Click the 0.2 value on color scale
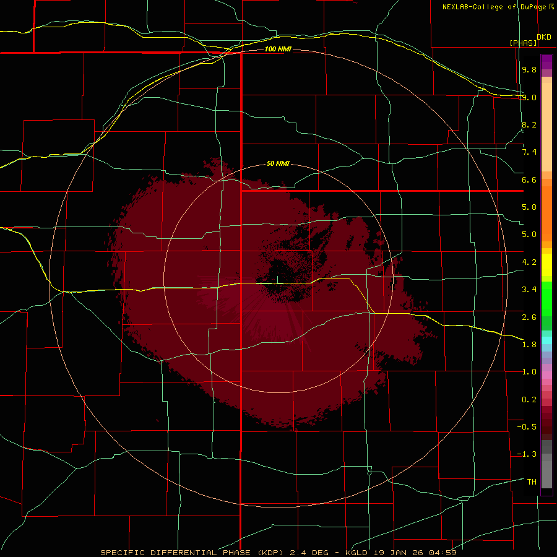 (529, 400)
